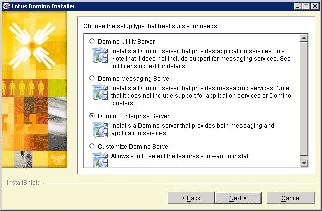The width and height of the screenshot is (322, 211).
Task: Click the Customize Domino Server setup icon
Action: [x=100, y=160]
